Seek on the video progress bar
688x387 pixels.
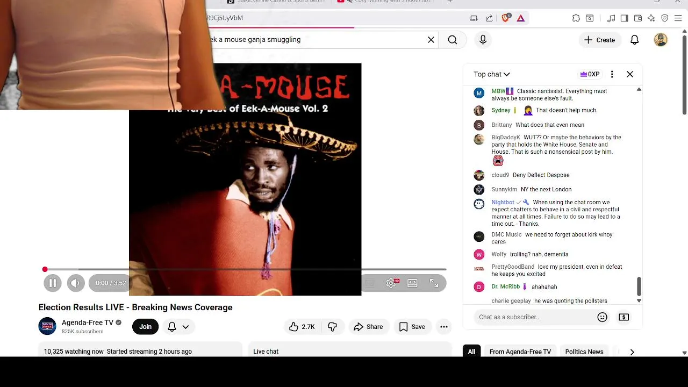(245, 269)
